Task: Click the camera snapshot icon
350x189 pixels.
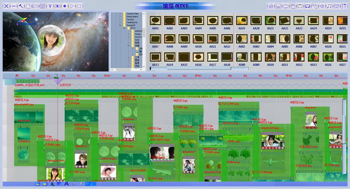Action: [57, 6]
